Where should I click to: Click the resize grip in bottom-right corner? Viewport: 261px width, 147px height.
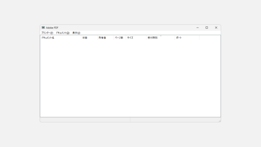[219, 120]
